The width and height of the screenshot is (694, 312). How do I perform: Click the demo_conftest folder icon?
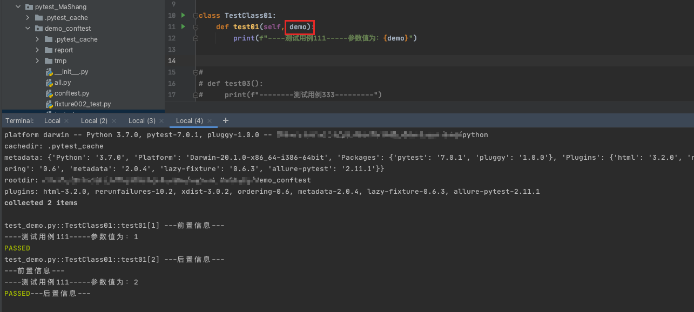click(39, 29)
